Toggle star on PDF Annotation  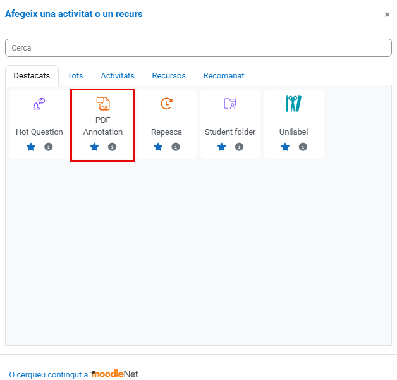click(94, 147)
